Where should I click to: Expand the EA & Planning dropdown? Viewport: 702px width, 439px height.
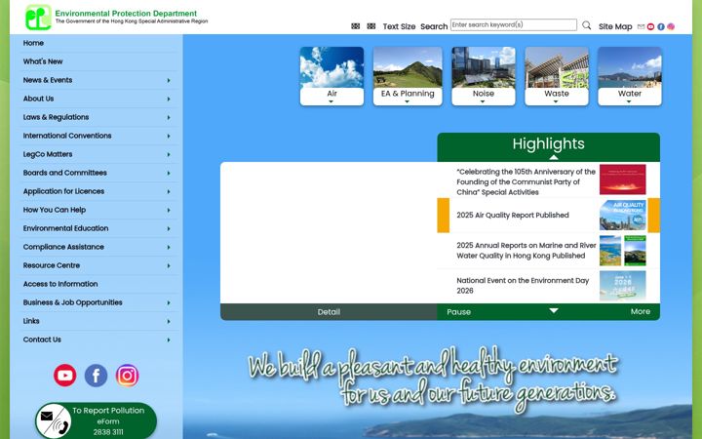(x=407, y=101)
